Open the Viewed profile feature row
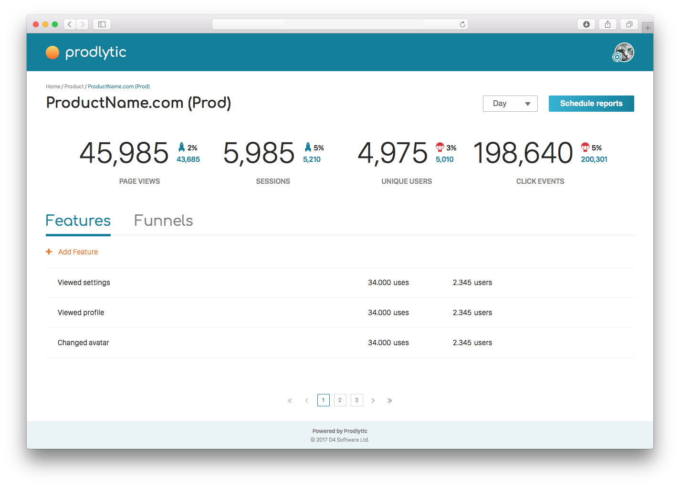 [340, 313]
